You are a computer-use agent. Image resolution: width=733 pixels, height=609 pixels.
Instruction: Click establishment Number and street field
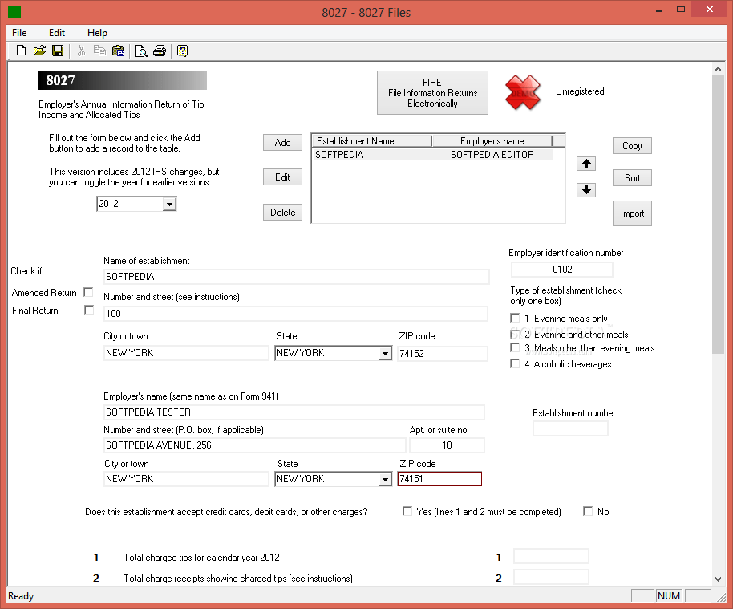click(x=295, y=314)
